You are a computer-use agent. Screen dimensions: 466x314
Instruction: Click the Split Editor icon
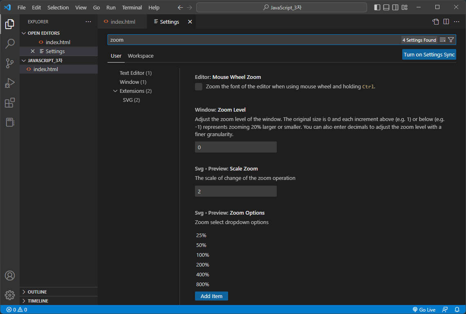coord(446,22)
